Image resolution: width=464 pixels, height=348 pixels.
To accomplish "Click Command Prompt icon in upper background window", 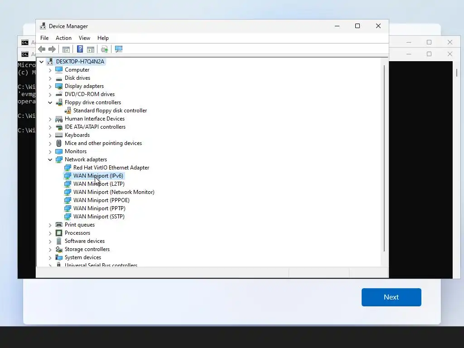I will point(25,43).
